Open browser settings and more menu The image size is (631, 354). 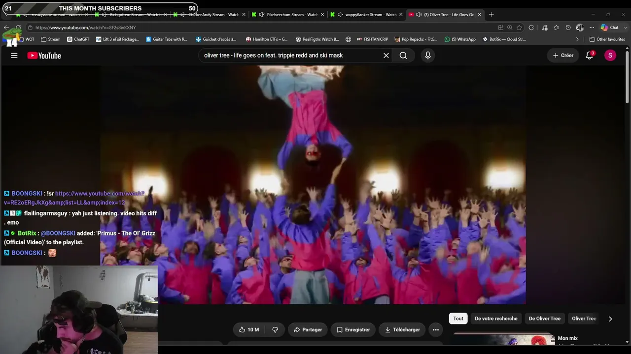592,28
